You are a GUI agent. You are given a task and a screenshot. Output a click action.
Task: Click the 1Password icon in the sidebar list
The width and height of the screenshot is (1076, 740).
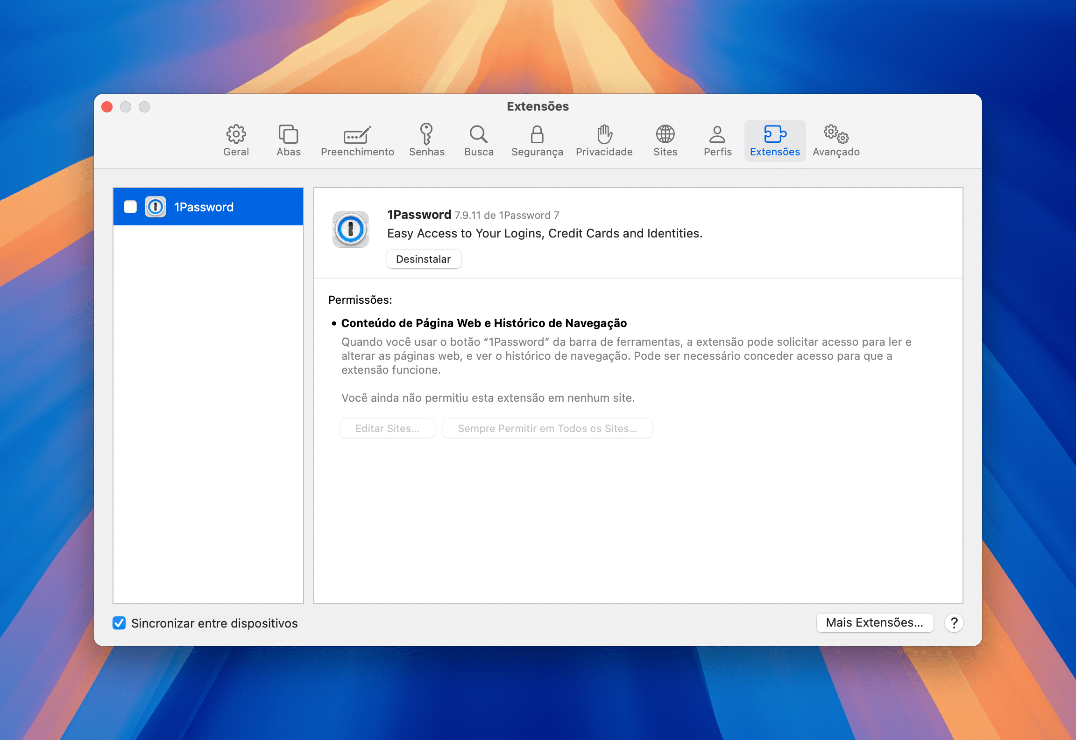tap(156, 207)
